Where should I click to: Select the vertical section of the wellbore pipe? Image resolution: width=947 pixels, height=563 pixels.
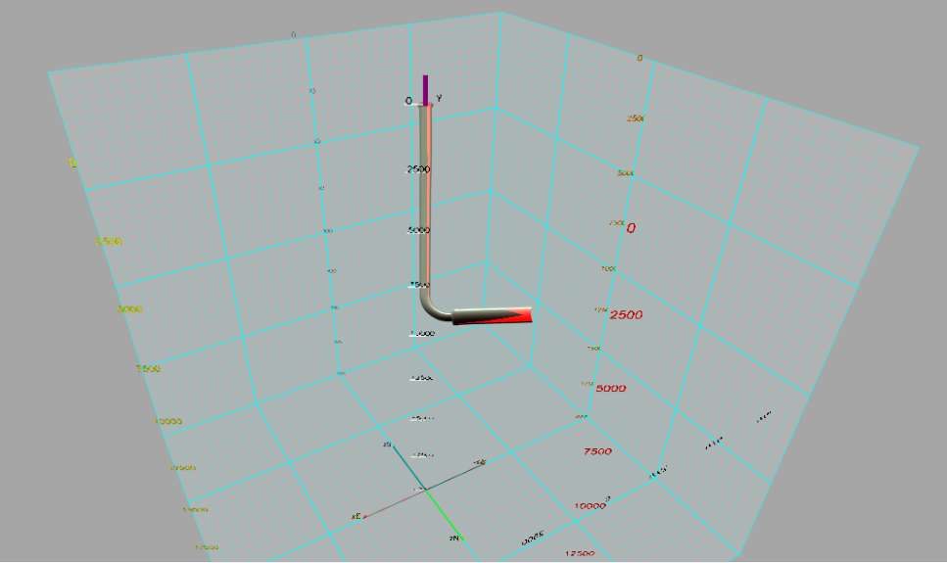point(426,196)
